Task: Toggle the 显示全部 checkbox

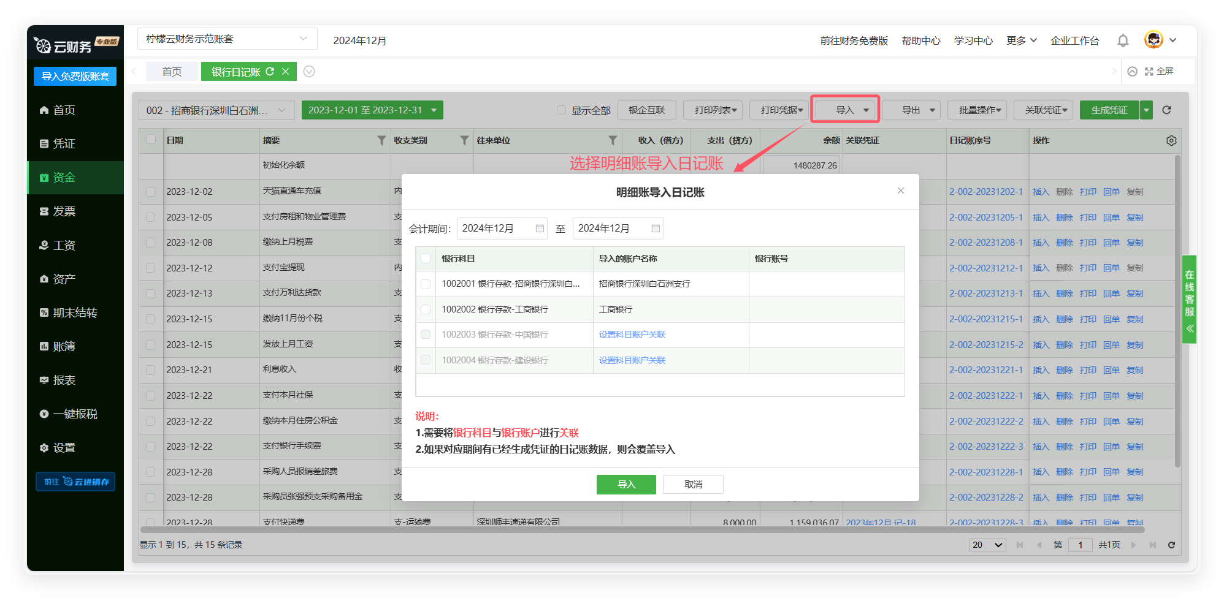Action: pyautogui.click(x=561, y=110)
